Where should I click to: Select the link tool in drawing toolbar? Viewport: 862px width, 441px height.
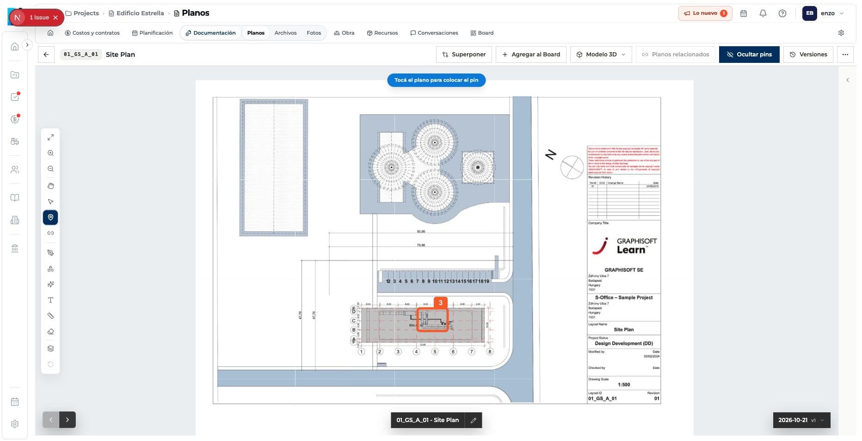coord(50,233)
